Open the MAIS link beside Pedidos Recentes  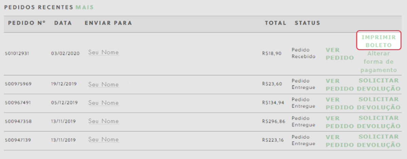click(84, 7)
